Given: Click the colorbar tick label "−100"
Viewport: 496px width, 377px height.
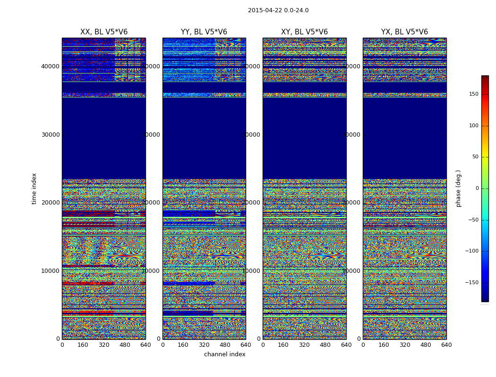Looking at the screenshot, I should [x=471, y=251].
